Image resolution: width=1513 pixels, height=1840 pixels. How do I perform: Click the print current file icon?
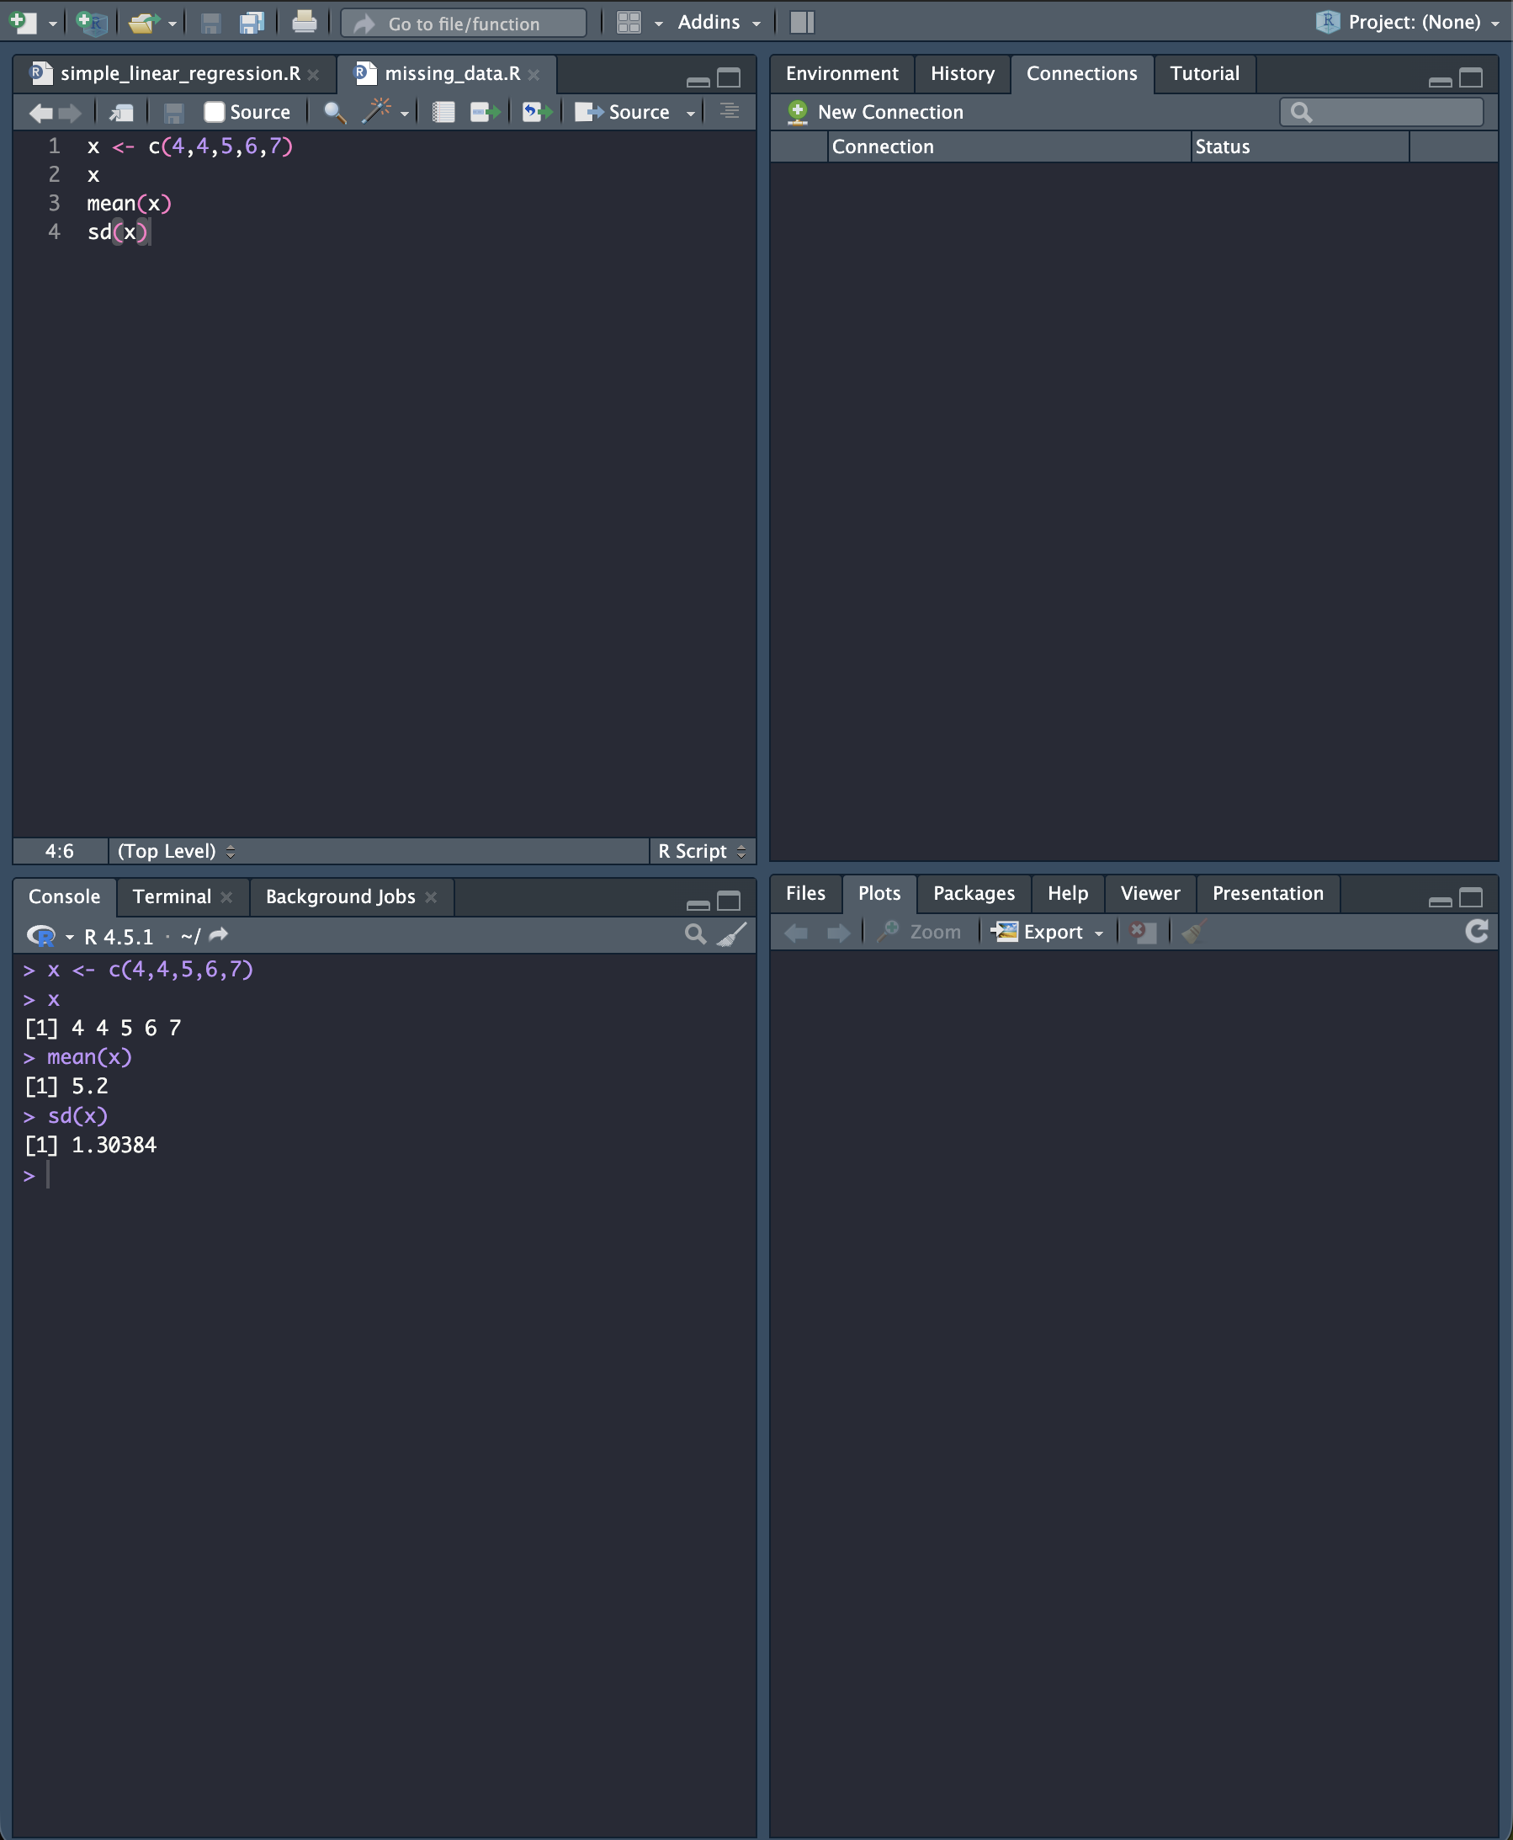pos(303,23)
